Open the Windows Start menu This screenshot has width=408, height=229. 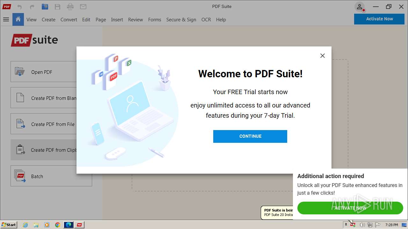[x=9, y=225]
